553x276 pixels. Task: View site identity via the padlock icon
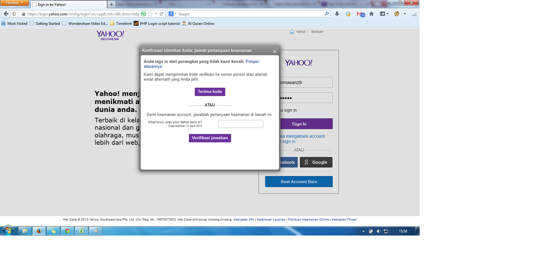[23, 14]
